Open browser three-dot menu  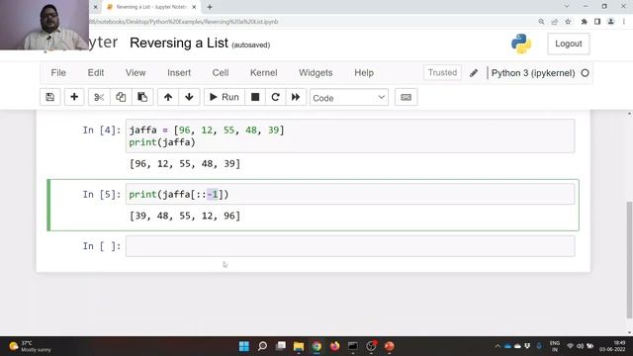click(624, 22)
